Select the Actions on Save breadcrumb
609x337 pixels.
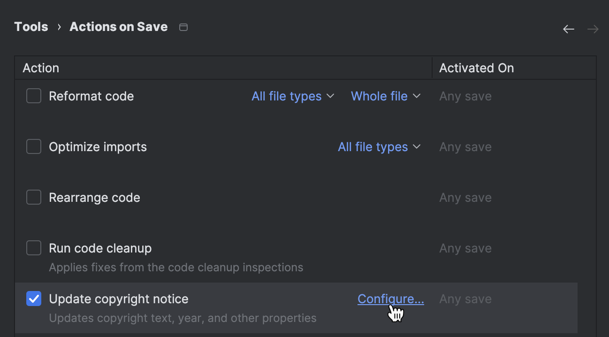pyautogui.click(x=118, y=27)
